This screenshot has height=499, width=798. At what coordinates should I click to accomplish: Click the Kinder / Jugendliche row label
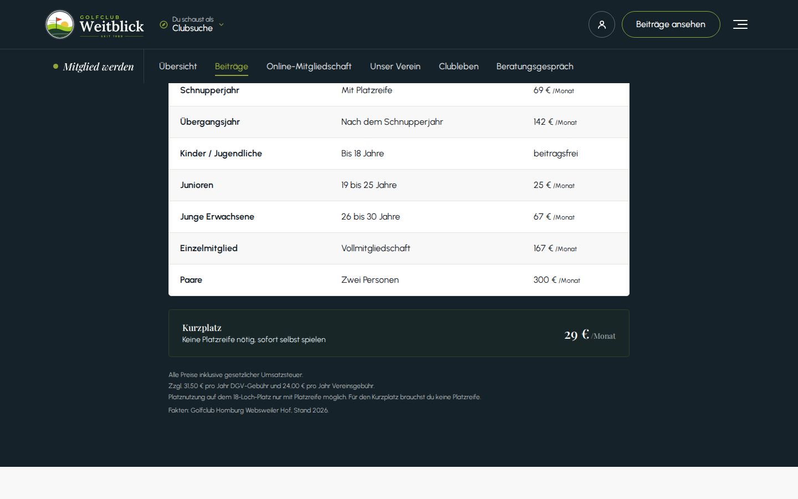click(x=221, y=154)
